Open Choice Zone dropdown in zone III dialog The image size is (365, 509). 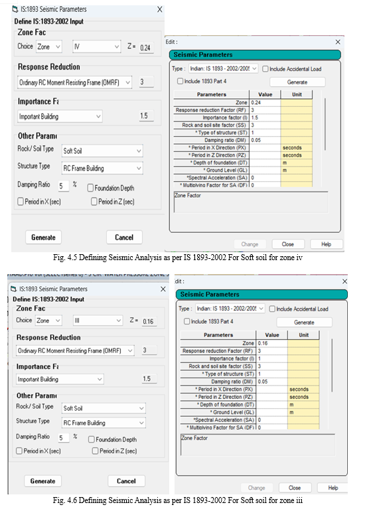(48, 321)
